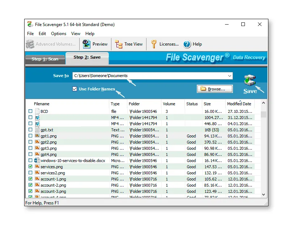Image resolution: width=293 pixels, height=225 pixels.
Task: Expand the Save to path dropdown arrow
Action: 230,76
